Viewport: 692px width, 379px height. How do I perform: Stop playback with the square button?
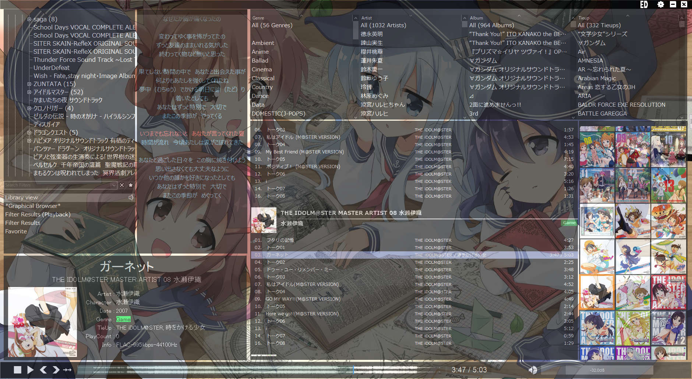click(17, 370)
